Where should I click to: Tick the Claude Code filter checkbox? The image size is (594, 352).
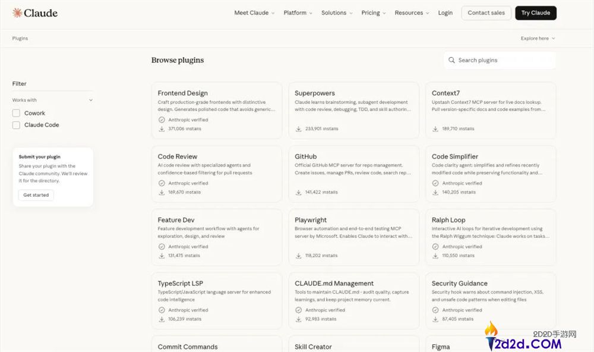16,125
